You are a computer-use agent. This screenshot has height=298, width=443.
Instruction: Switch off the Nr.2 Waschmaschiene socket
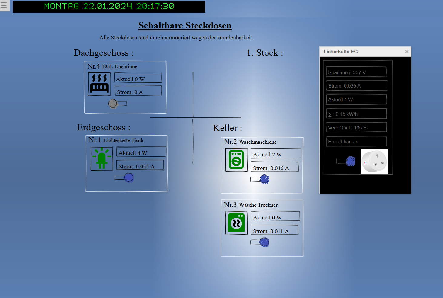click(260, 179)
